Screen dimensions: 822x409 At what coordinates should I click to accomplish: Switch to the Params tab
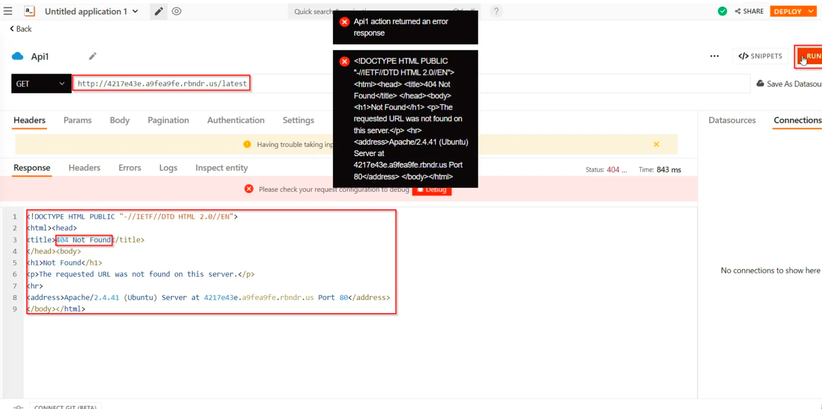(78, 120)
